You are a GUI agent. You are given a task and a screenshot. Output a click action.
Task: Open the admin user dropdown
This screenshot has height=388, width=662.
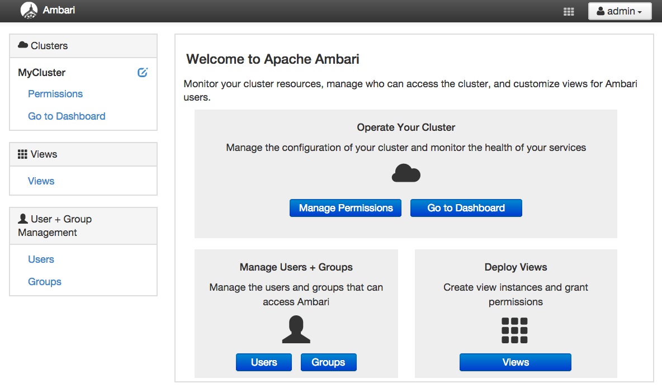620,11
